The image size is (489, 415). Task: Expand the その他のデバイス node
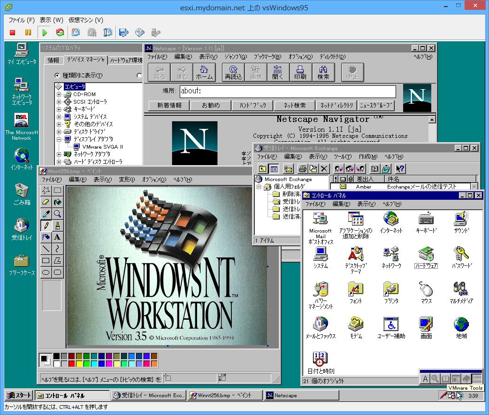click(59, 124)
